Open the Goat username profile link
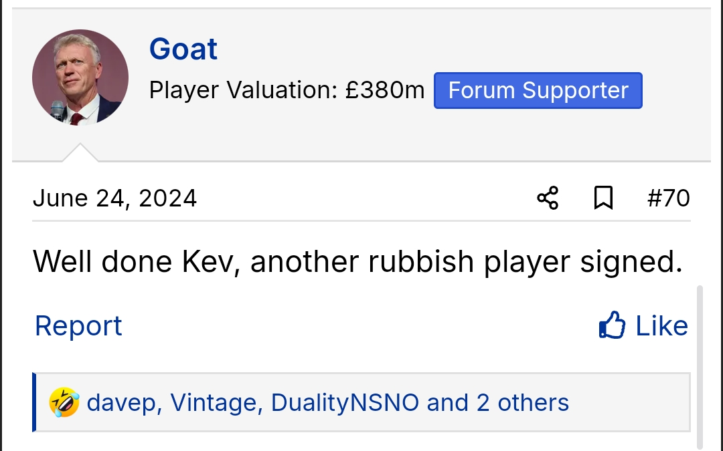This screenshot has width=723, height=451. (183, 49)
